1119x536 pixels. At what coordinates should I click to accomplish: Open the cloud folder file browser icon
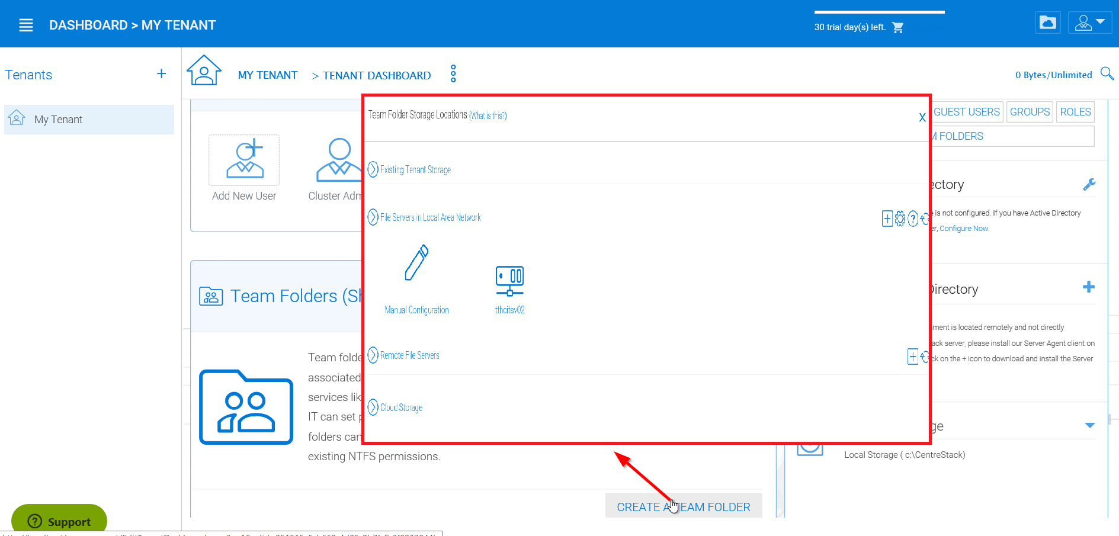[1048, 23]
